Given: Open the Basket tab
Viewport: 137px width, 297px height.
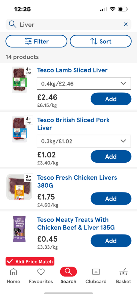Looking at the screenshot, I should (123, 276).
